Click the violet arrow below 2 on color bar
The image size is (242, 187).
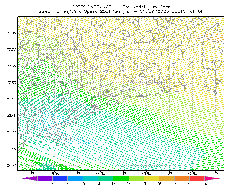tap(30, 178)
